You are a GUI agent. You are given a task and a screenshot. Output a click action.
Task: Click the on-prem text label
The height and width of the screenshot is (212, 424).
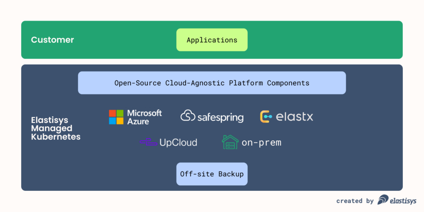tap(261, 143)
